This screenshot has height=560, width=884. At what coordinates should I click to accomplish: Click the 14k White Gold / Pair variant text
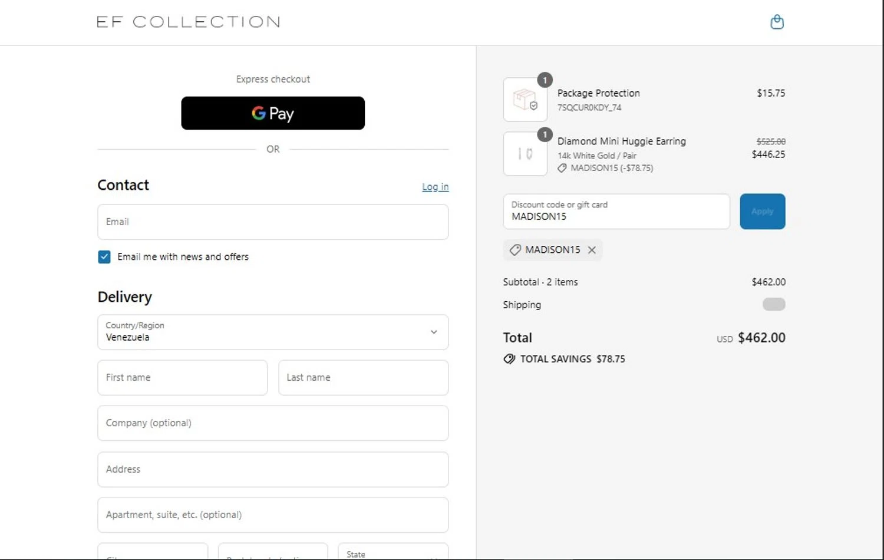(x=597, y=156)
